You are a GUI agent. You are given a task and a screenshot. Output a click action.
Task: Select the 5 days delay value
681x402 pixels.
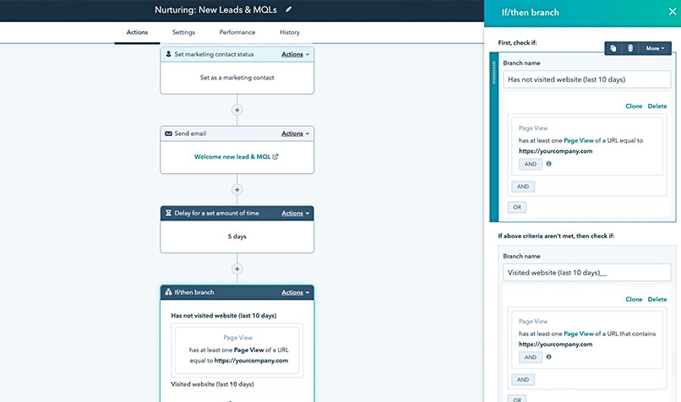coord(237,236)
